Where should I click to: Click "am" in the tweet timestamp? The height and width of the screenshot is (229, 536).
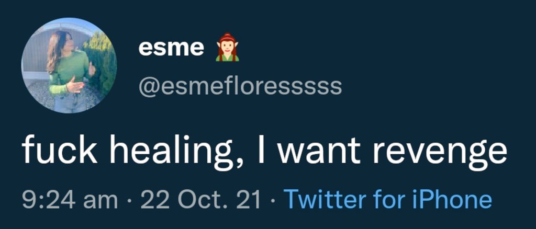(99, 200)
